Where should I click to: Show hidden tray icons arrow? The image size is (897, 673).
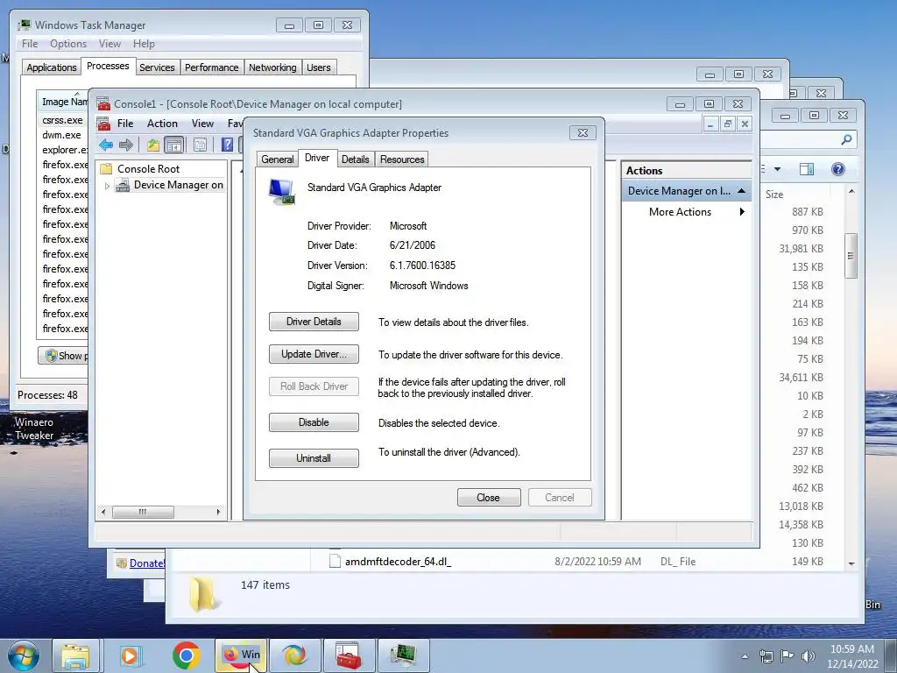pyautogui.click(x=745, y=656)
